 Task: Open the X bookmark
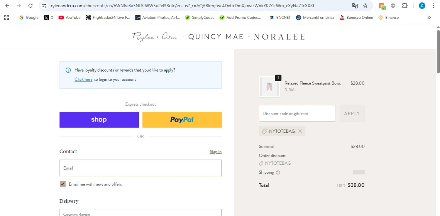pyautogui.click(x=48, y=18)
